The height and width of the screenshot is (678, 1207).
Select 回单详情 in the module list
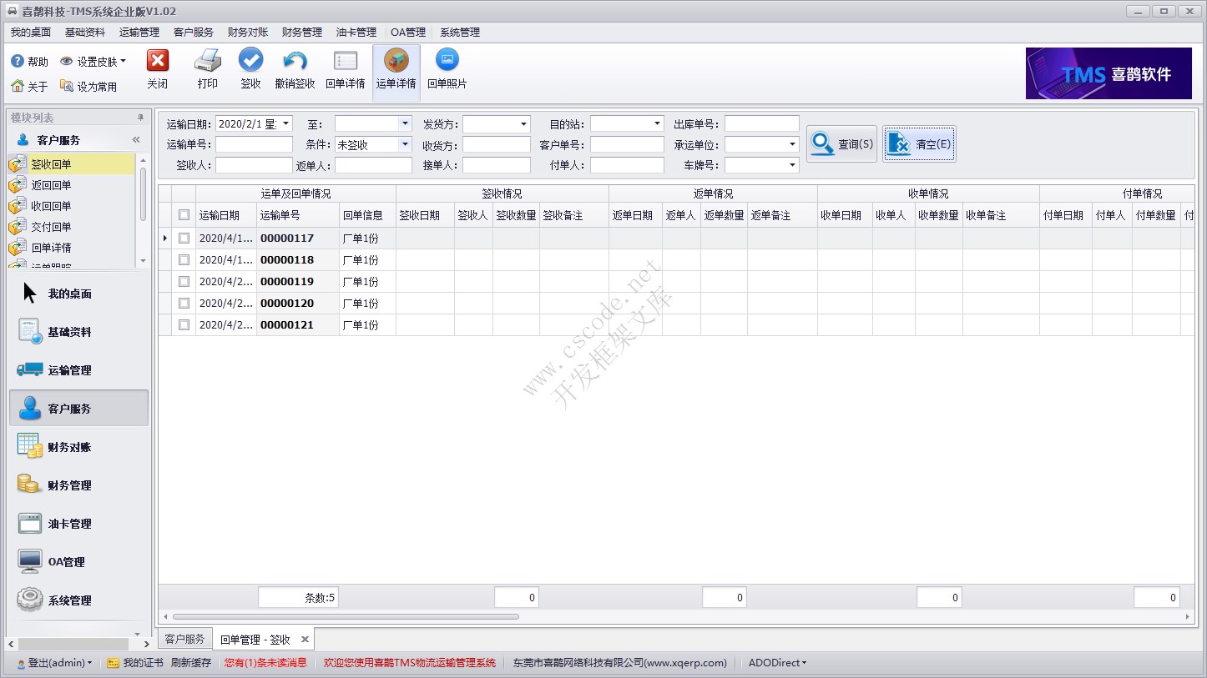[x=72, y=248]
